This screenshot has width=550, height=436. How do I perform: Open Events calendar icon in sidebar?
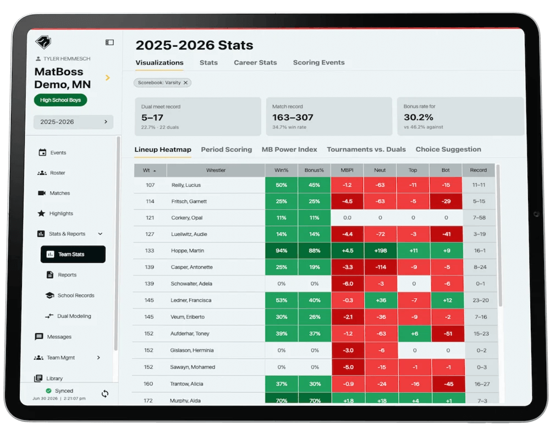[42, 152]
